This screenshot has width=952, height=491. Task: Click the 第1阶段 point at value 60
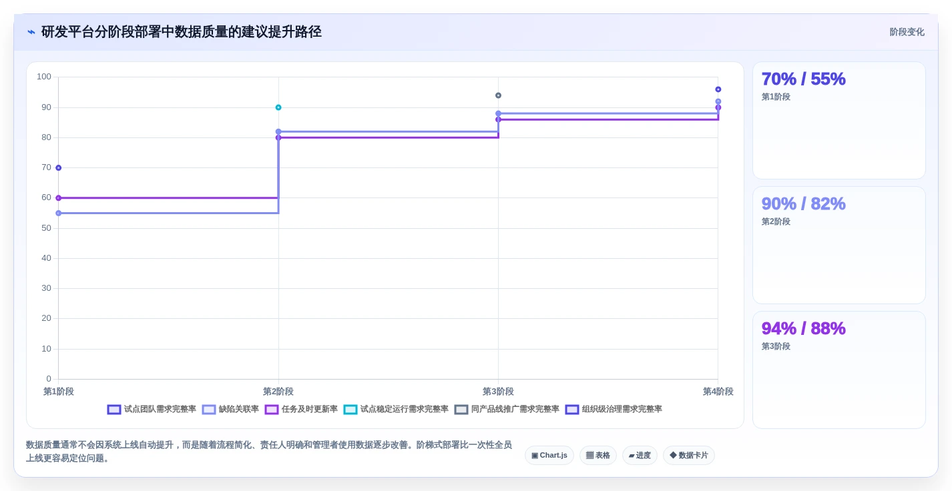(59, 198)
